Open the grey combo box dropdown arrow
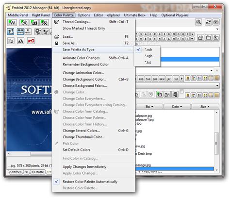Screen dimensions: 230x198 217,85
